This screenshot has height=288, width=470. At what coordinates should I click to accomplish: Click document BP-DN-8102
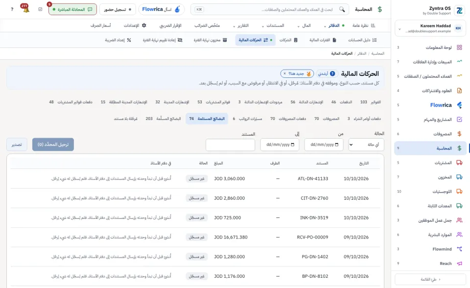coord(315,276)
